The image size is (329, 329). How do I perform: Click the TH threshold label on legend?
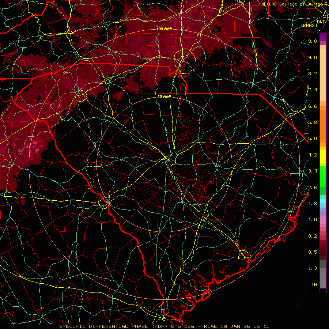[314, 285]
